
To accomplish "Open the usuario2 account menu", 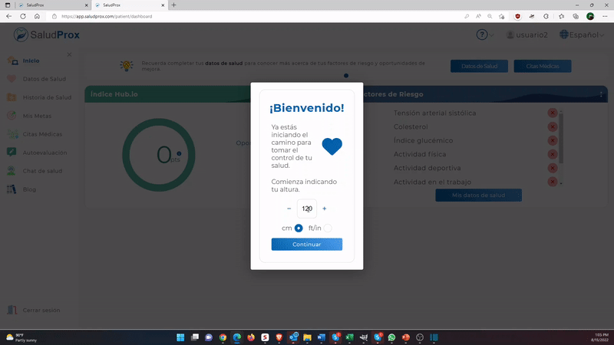I will click(527, 34).
